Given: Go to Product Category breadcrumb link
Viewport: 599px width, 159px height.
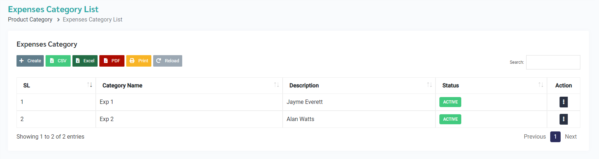Looking at the screenshot, I should click(x=30, y=19).
